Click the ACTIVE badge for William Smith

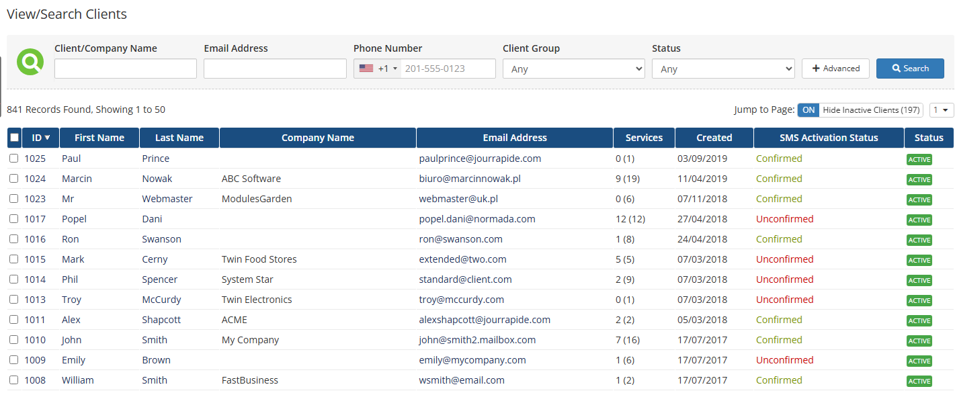919,380
